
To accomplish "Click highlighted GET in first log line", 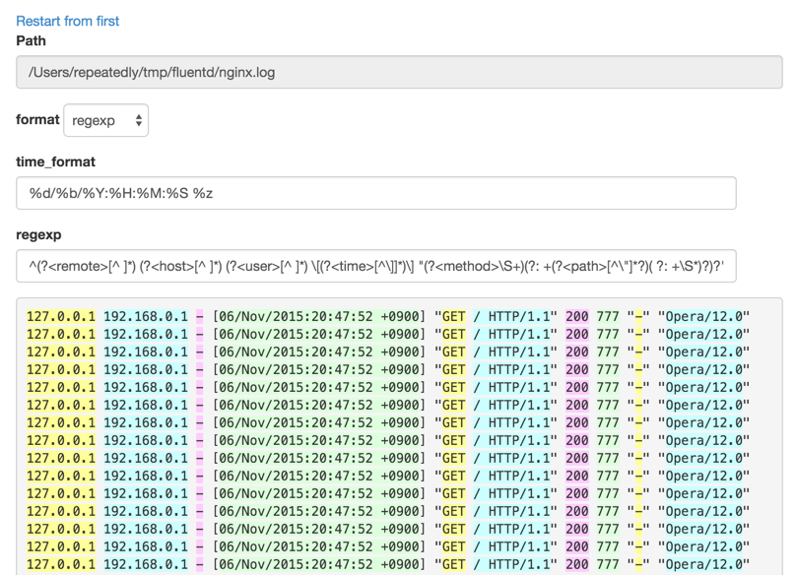I will 453,317.
